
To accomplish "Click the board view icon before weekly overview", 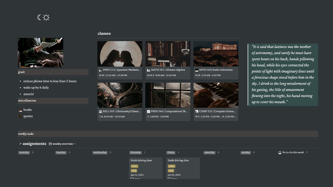I will (x=50, y=144).
